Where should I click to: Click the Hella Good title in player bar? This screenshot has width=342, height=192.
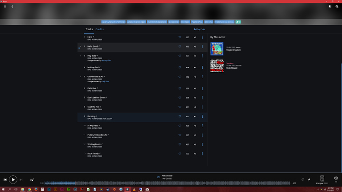tap(167, 176)
